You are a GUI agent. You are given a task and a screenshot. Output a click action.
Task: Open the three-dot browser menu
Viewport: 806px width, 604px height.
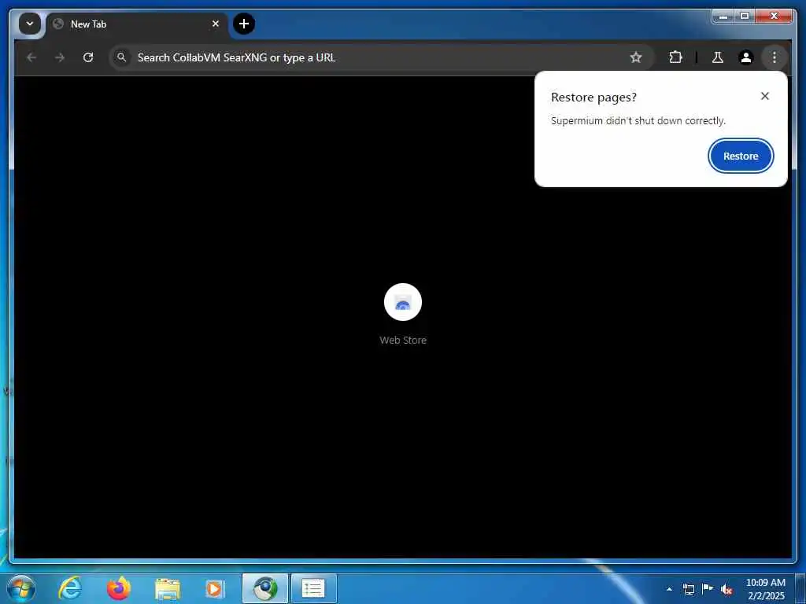tap(775, 57)
